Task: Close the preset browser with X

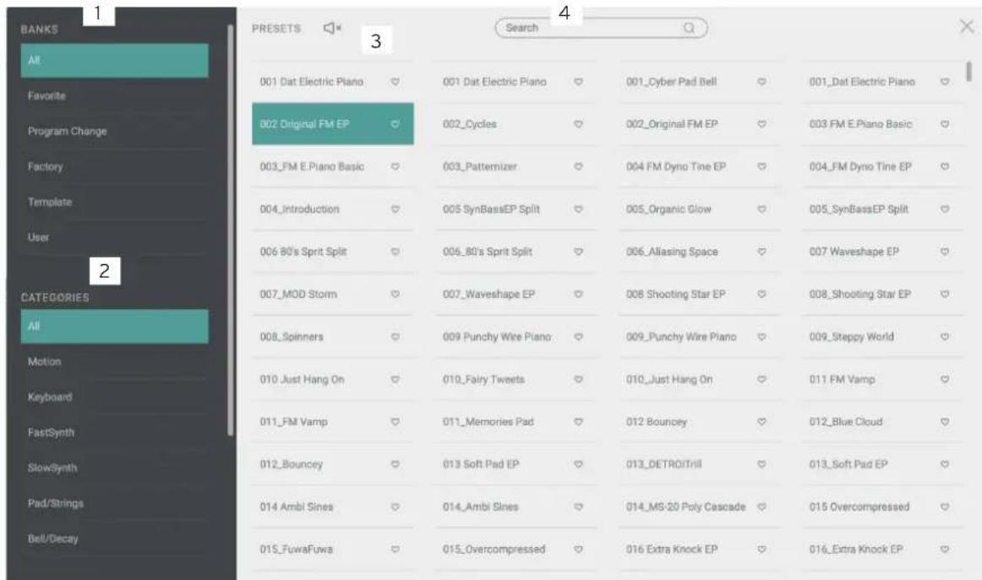Action: (x=967, y=26)
